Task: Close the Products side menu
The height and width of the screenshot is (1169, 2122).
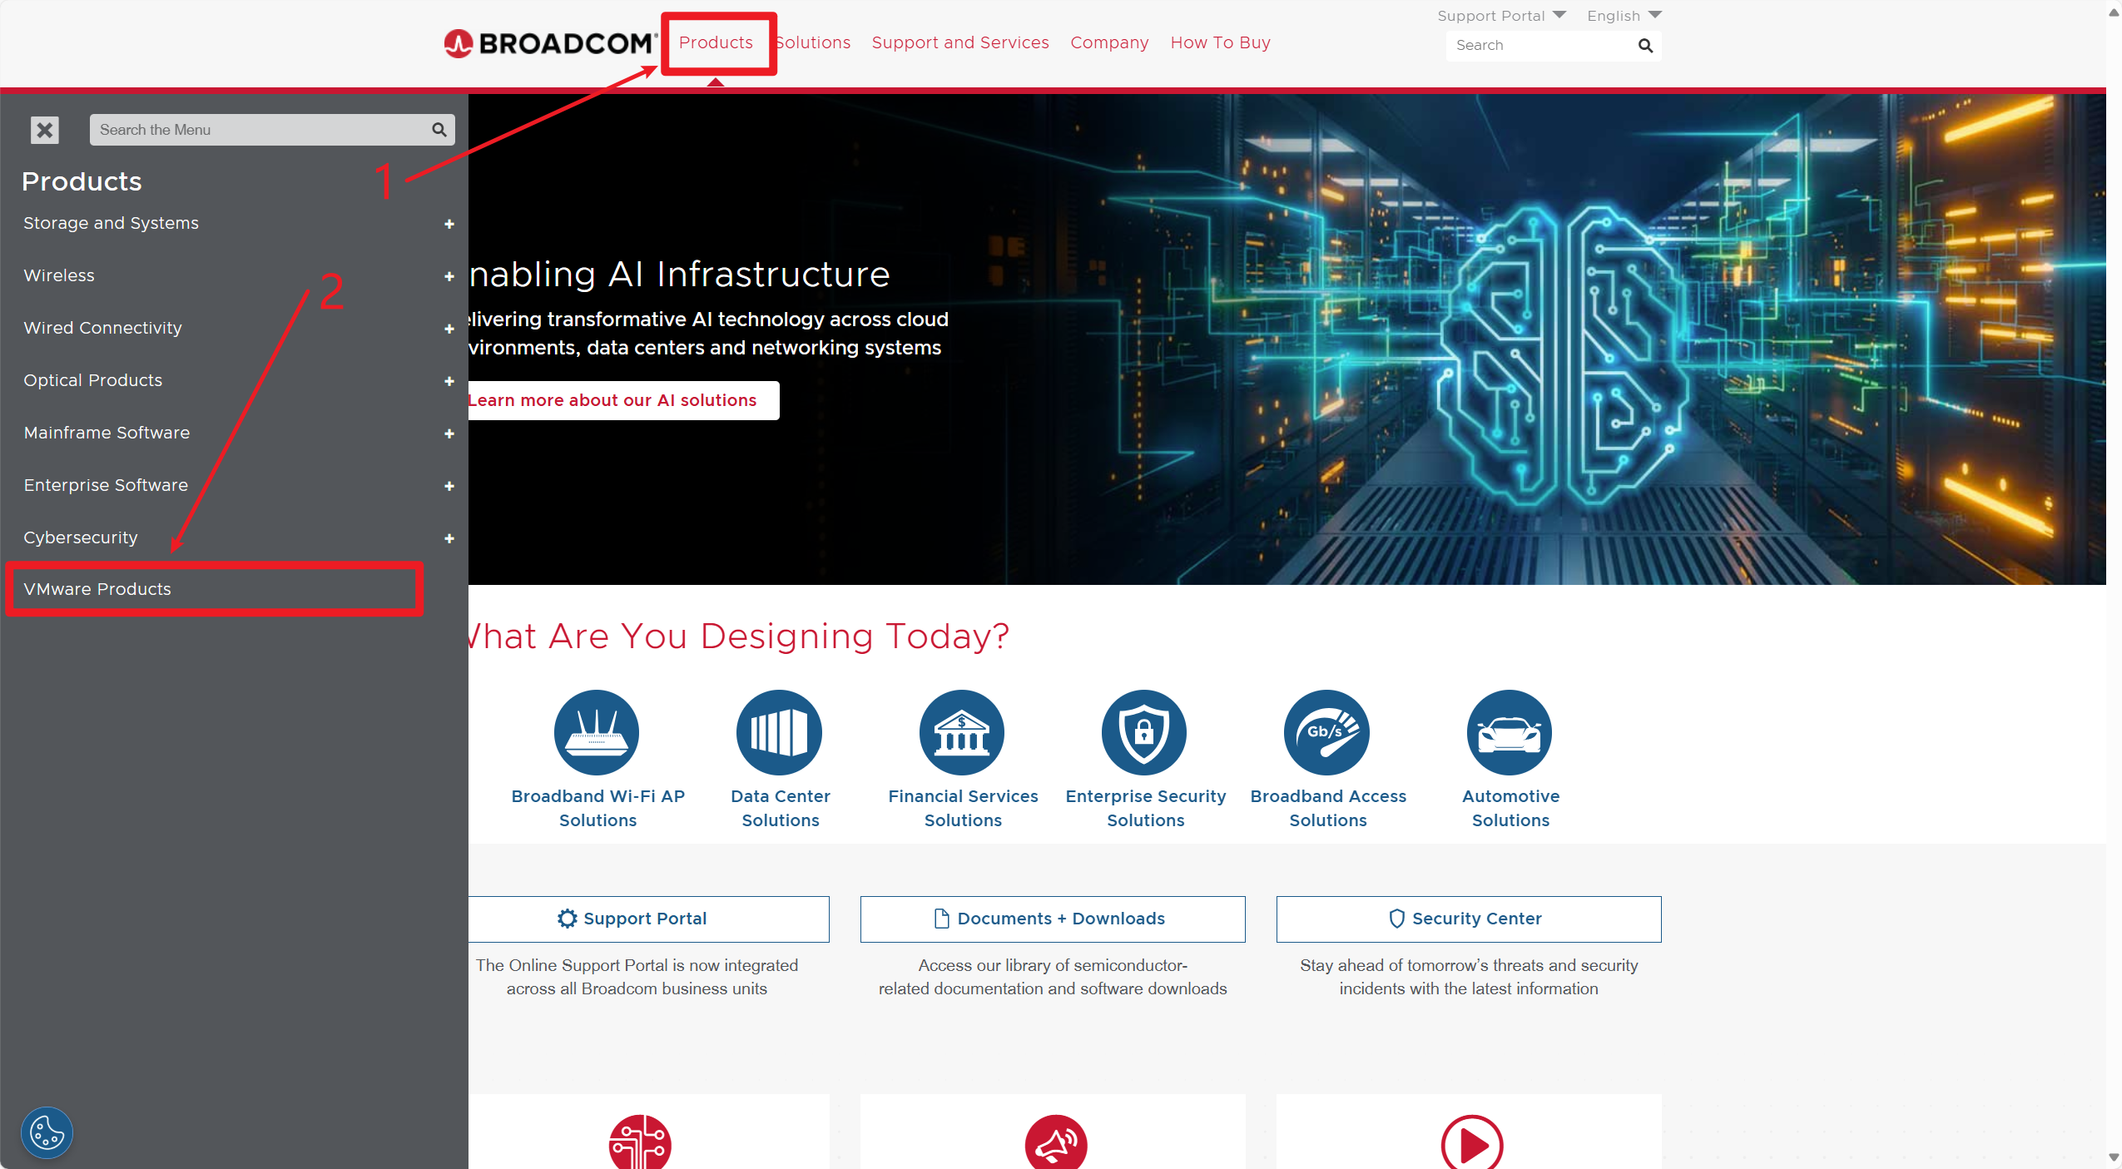Action: point(45,130)
